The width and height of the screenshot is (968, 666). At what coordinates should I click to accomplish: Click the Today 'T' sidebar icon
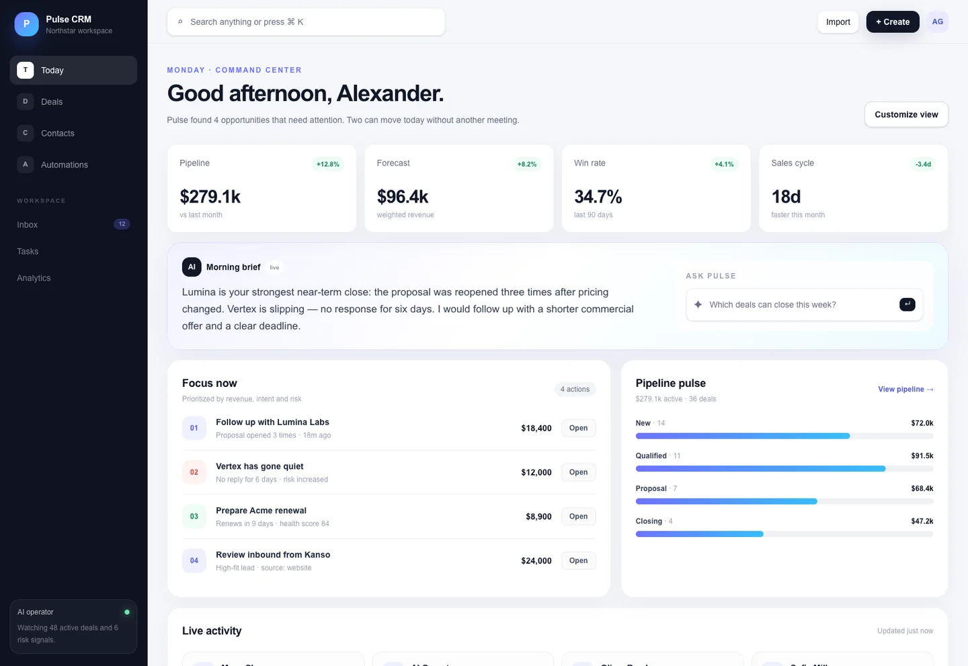(x=26, y=70)
